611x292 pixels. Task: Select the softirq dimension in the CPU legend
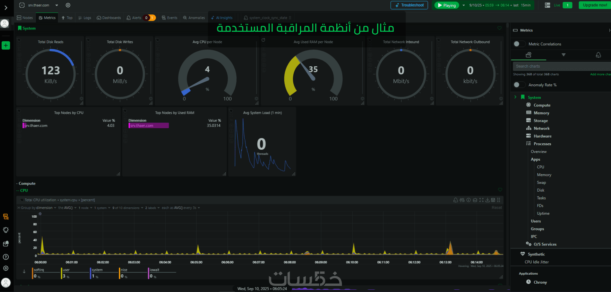[46, 273]
